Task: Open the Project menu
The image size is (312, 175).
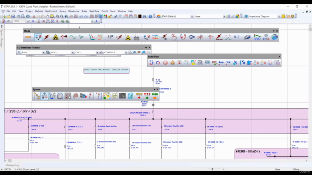Action: [29, 11]
